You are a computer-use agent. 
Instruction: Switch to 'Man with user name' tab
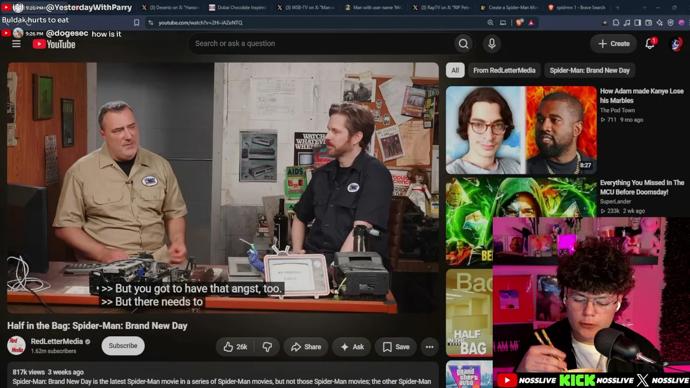tap(374, 8)
